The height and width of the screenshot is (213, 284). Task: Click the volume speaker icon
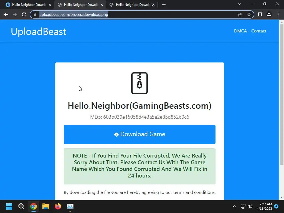click(x=250, y=206)
